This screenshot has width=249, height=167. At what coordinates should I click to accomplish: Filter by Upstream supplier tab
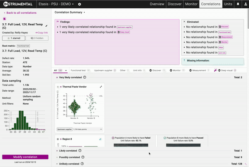pyautogui.click(x=105, y=70)
